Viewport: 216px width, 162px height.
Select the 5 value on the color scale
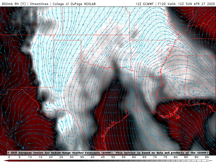[19, 157]
